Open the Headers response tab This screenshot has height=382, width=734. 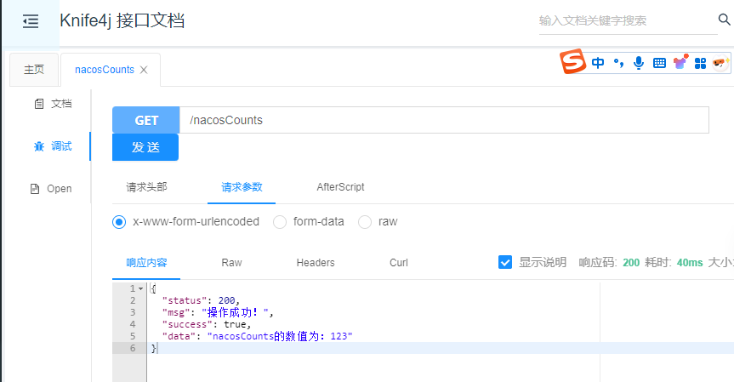(316, 263)
